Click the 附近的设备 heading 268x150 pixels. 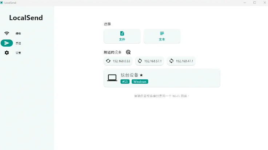[113, 52]
